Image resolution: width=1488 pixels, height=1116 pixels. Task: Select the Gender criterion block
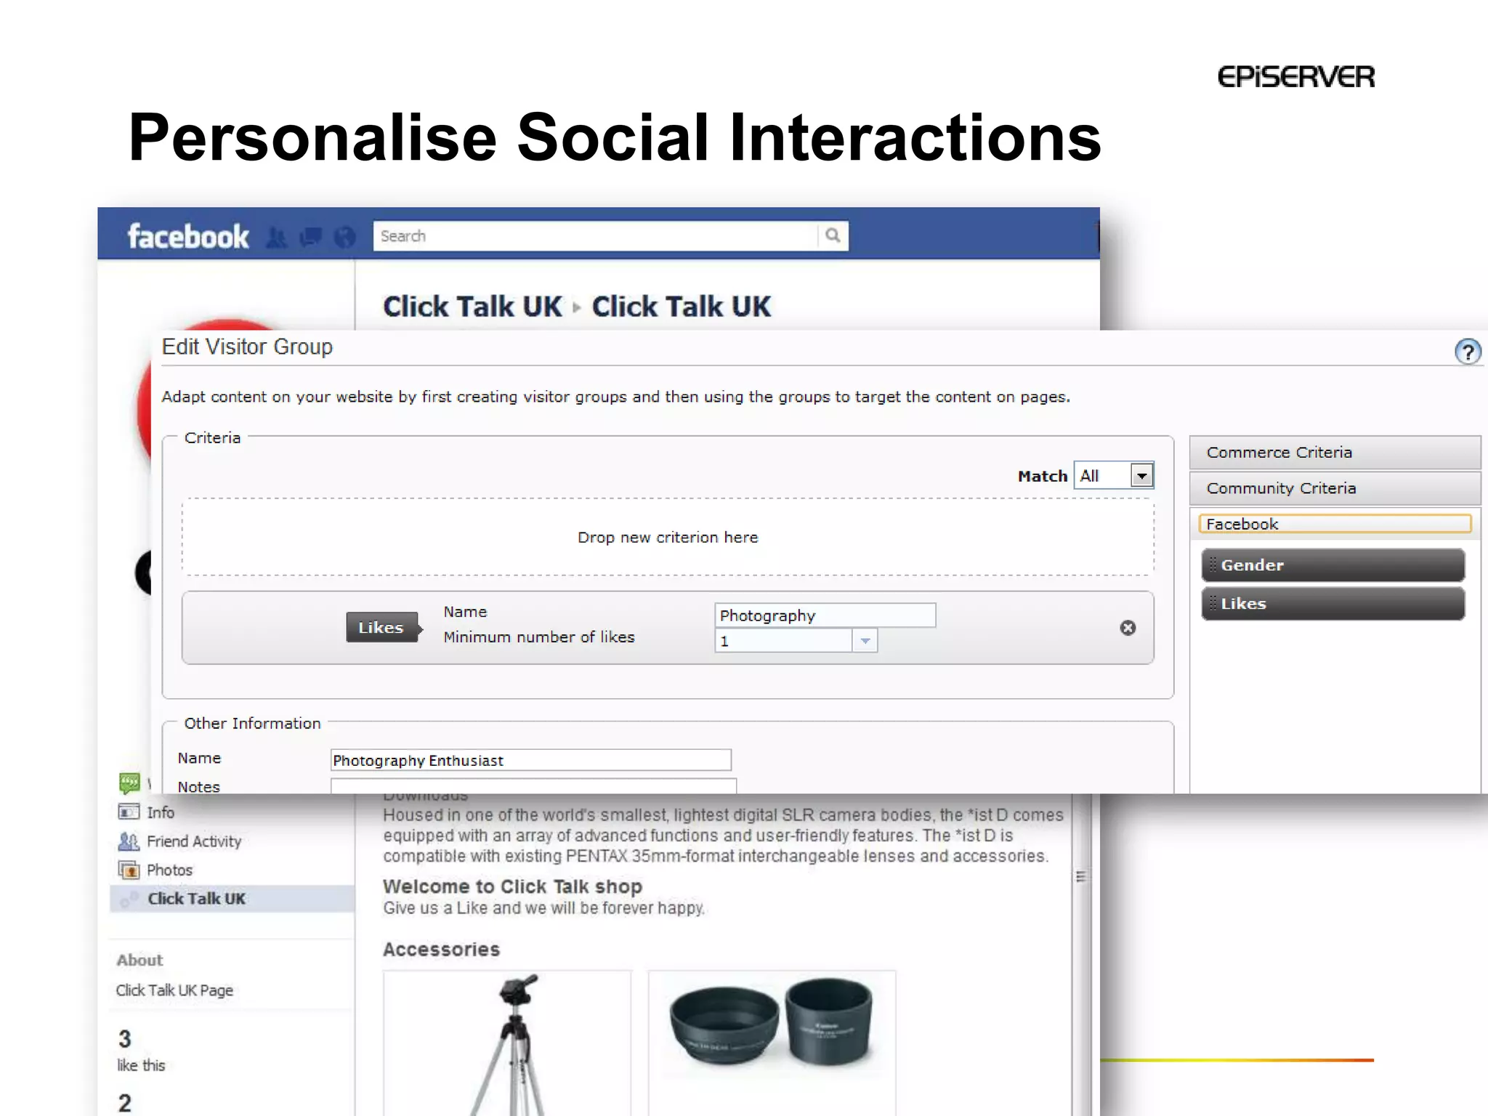pyautogui.click(x=1333, y=565)
